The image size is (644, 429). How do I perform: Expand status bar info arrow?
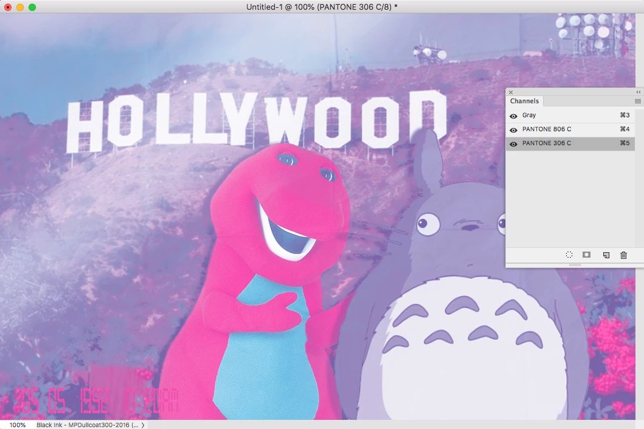point(143,425)
